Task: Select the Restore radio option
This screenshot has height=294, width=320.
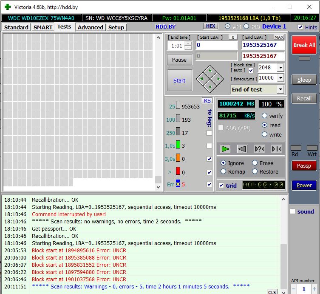Action: (255, 171)
